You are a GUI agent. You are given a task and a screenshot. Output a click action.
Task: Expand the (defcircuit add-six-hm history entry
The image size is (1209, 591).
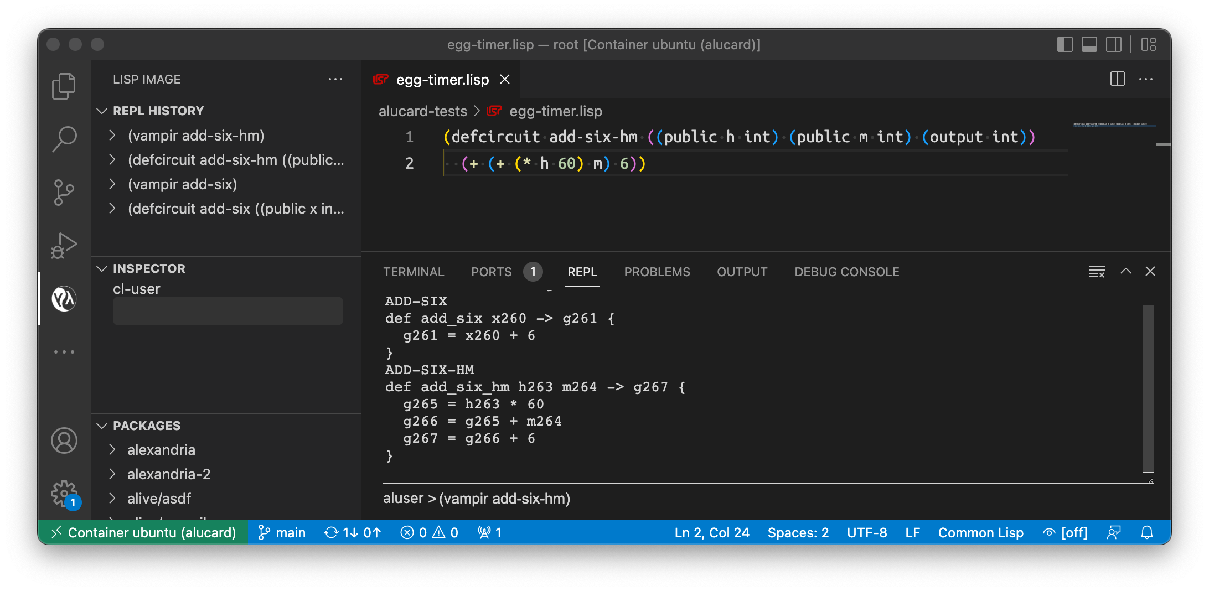pos(112,160)
